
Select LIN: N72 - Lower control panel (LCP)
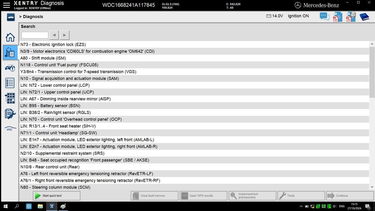coord(194,86)
